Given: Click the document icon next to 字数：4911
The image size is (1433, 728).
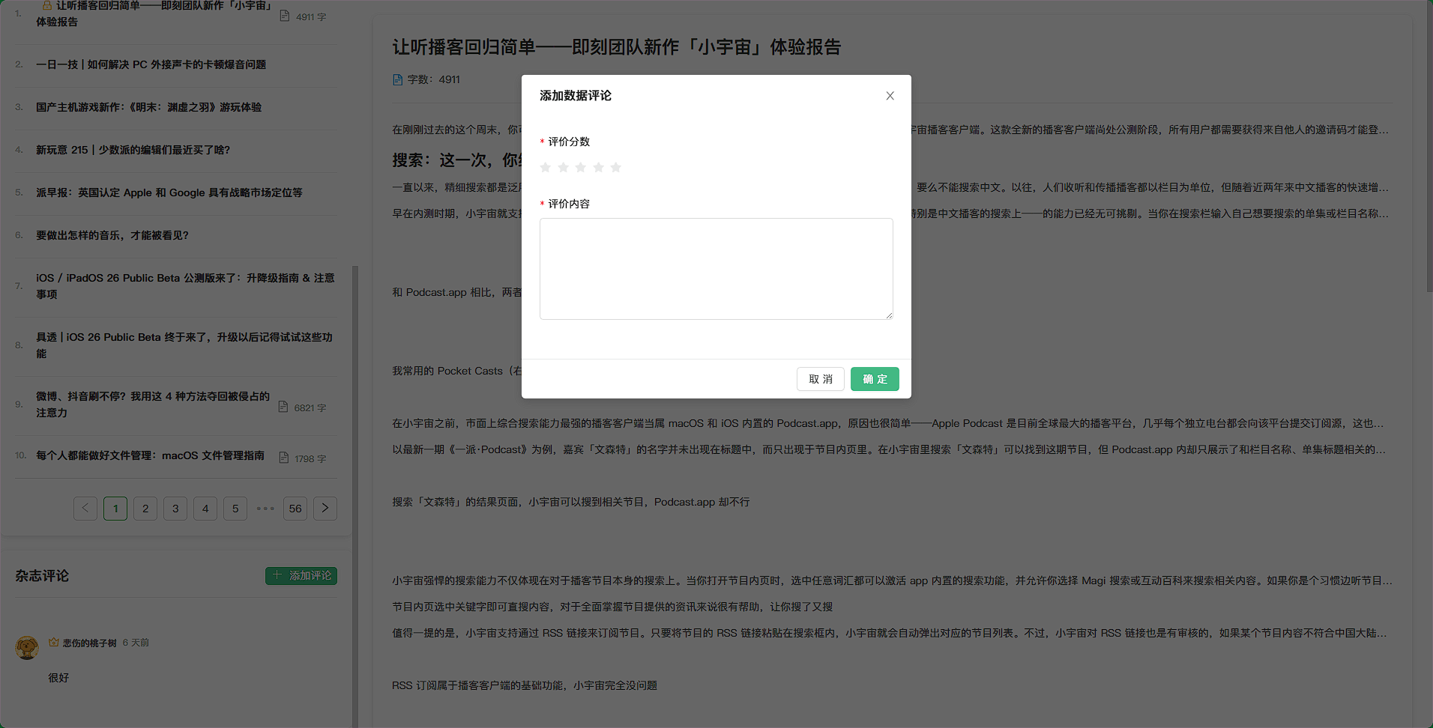Looking at the screenshot, I should click(398, 79).
